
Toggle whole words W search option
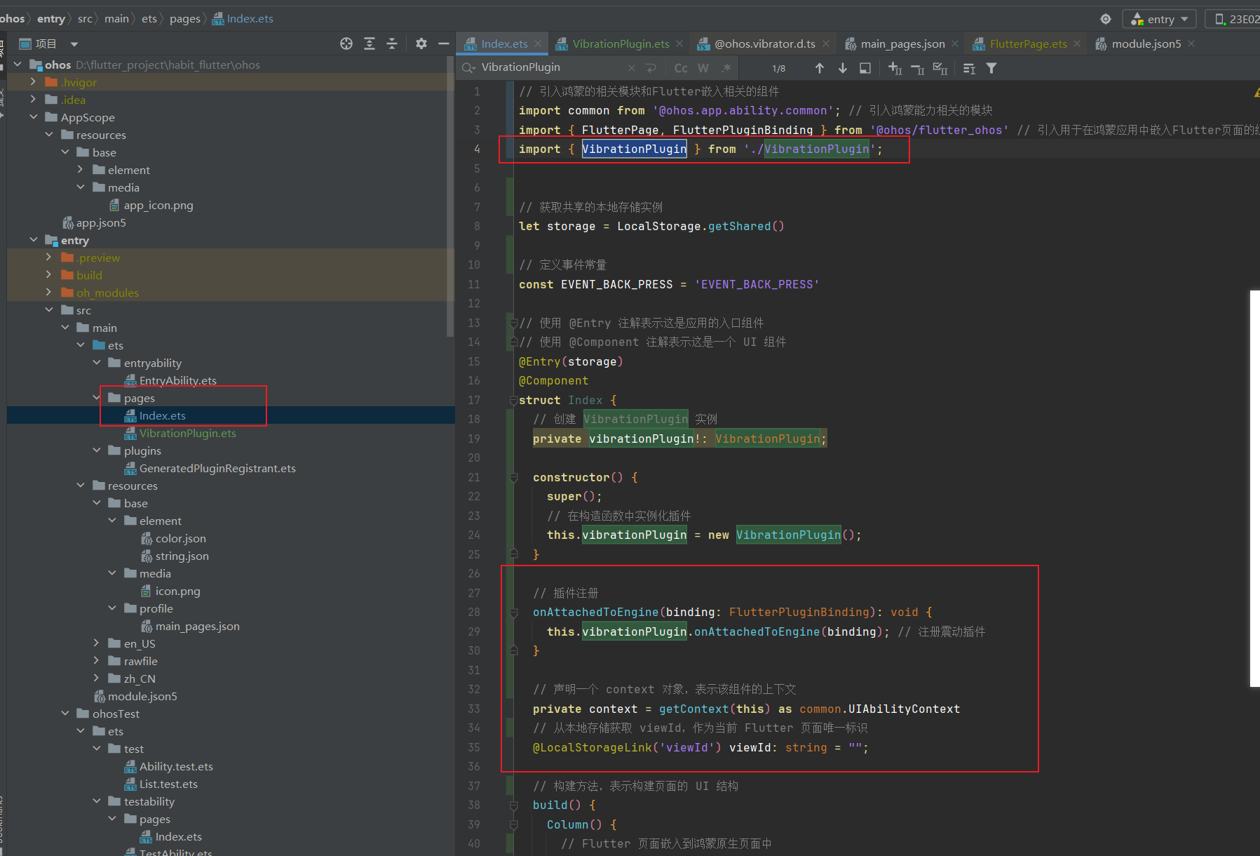point(703,68)
